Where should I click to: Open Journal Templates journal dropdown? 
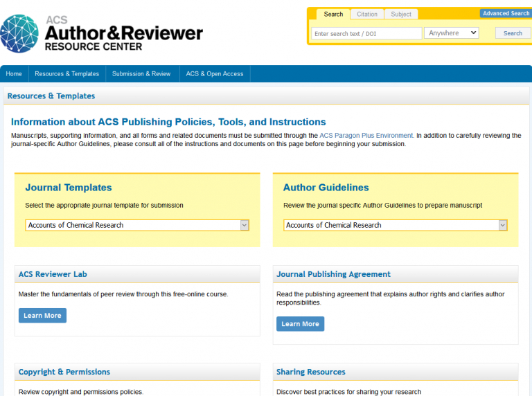click(x=137, y=225)
